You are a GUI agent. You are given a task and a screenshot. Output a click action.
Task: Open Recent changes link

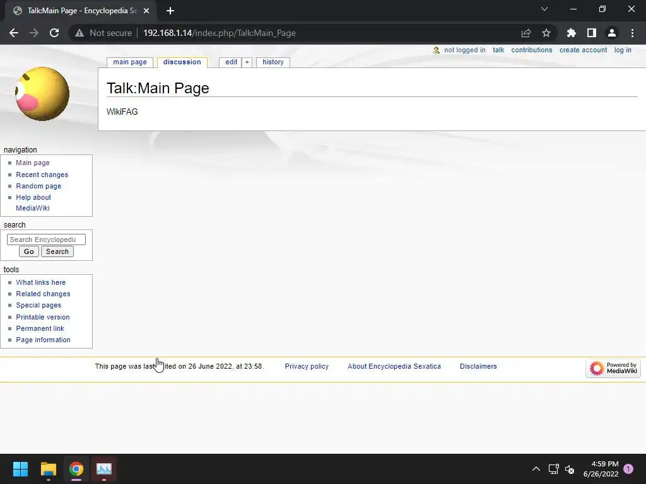pos(42,175)
